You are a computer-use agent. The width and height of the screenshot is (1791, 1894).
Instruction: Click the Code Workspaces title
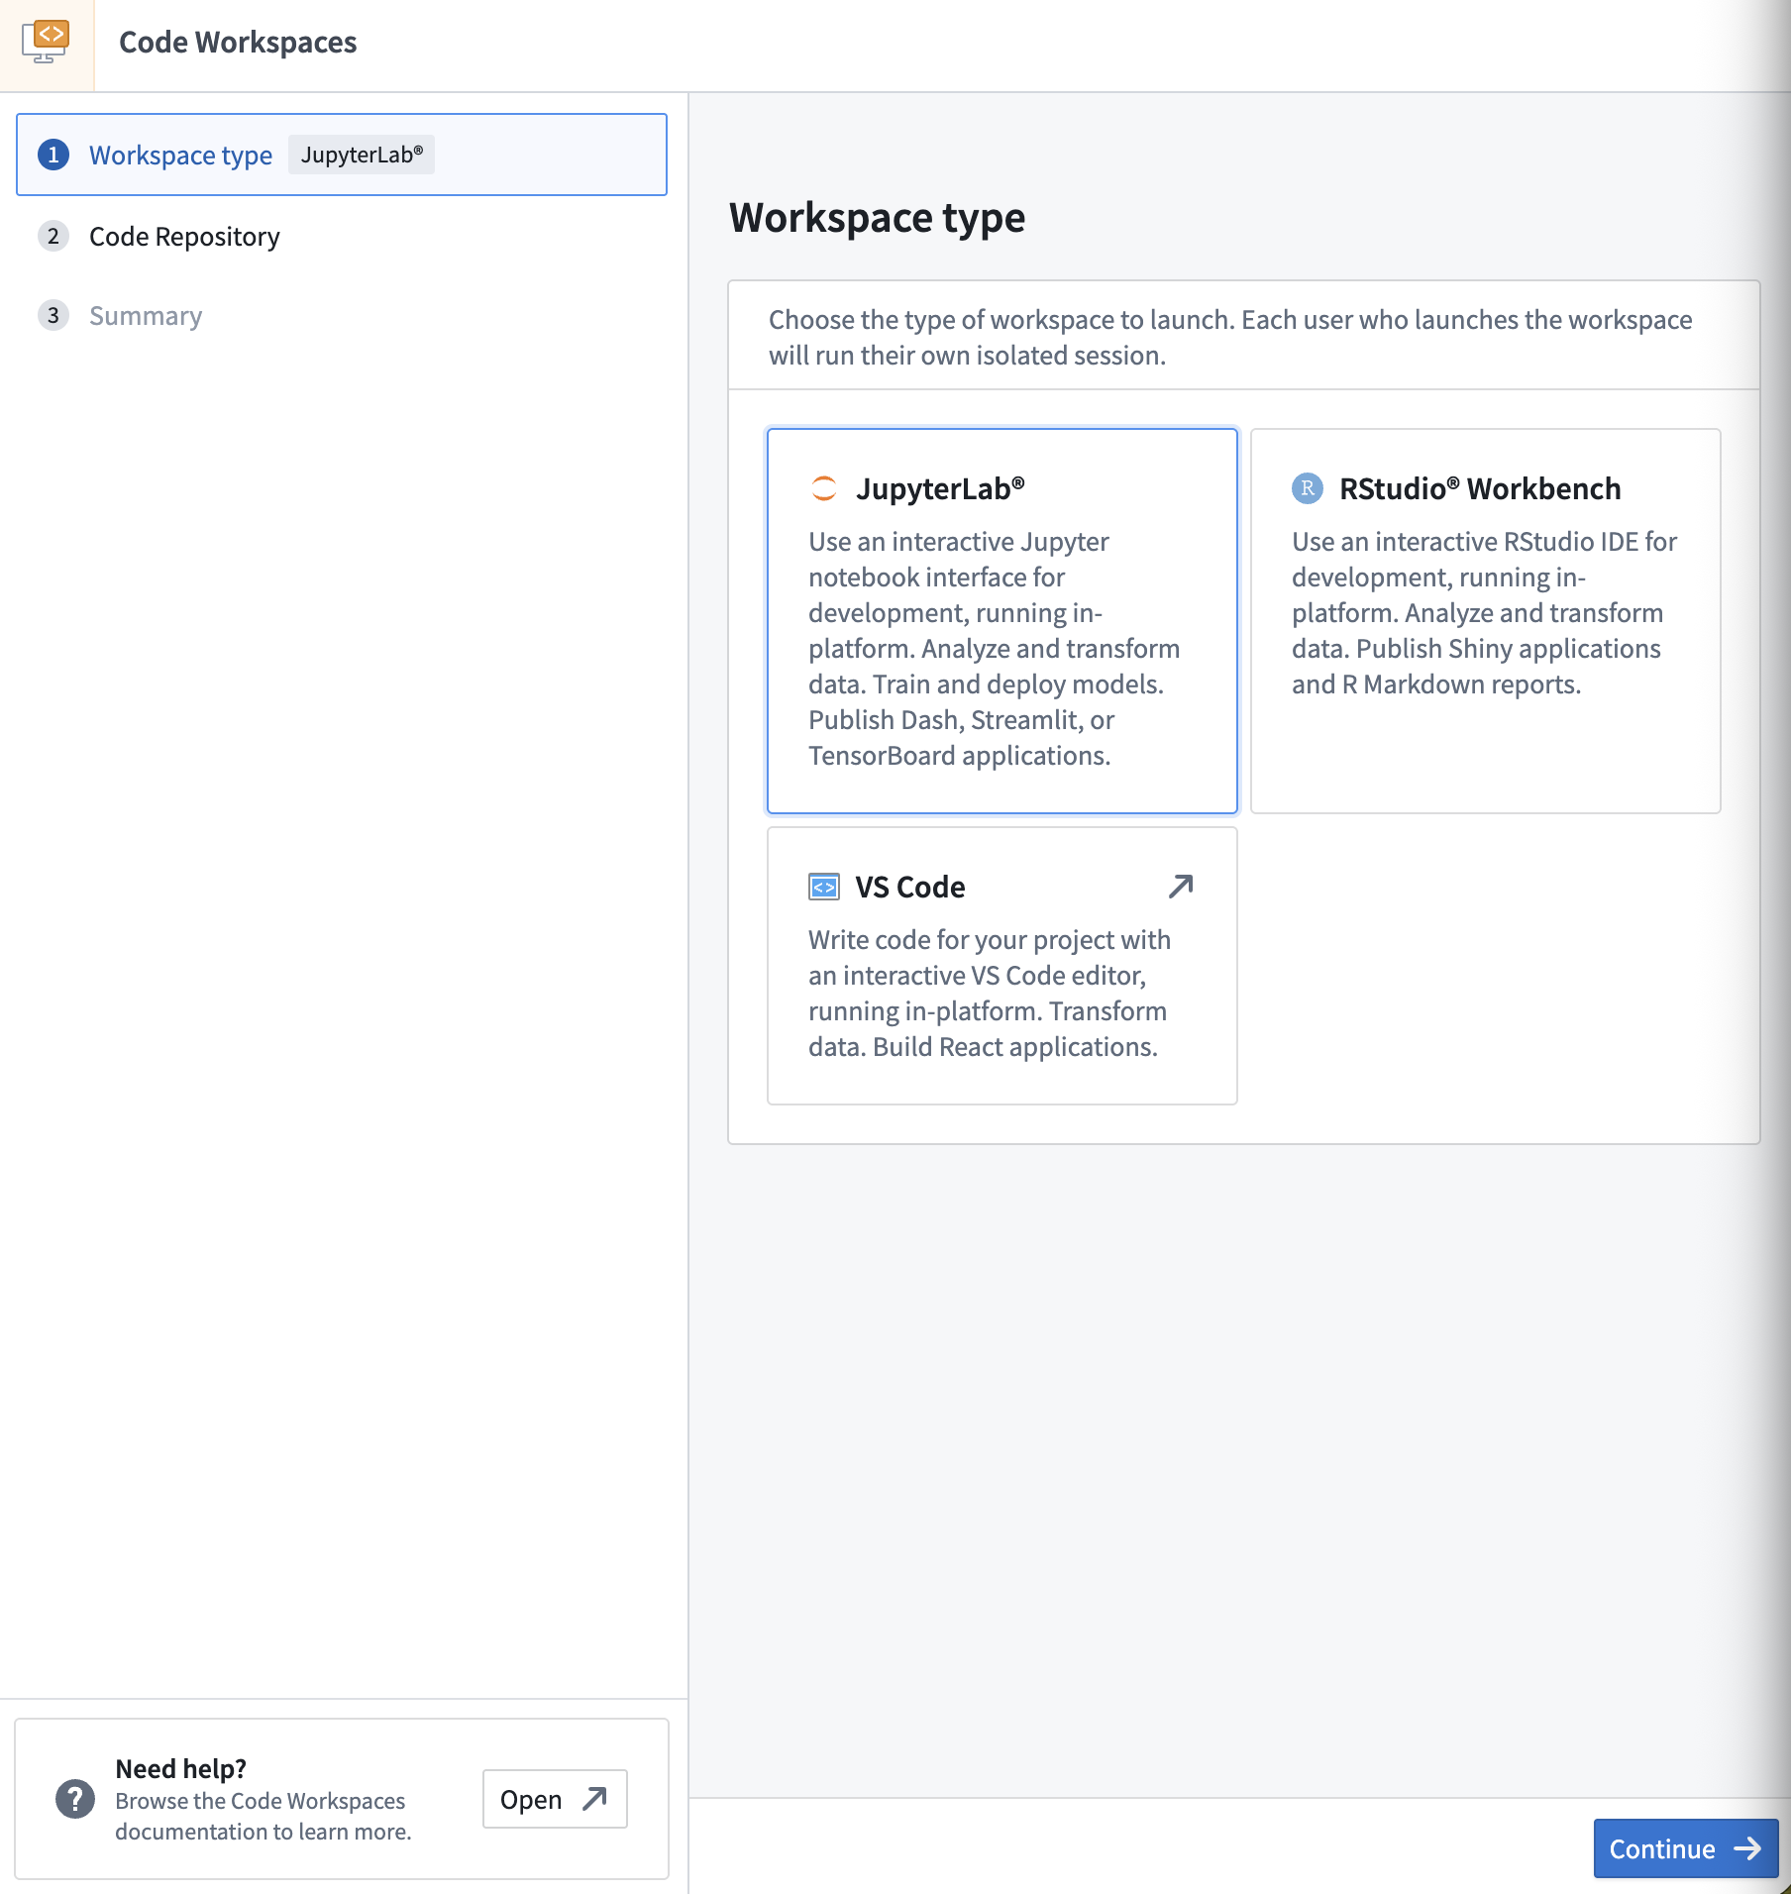pyautogui.click(x=238, y=43)
